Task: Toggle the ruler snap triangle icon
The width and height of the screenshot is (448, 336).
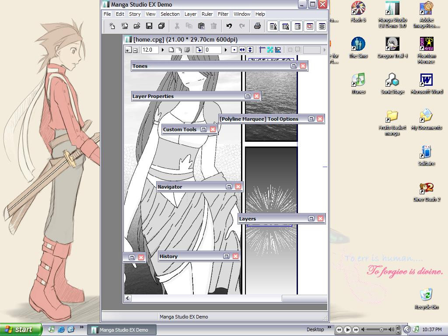Action: pyautogui.click(x=278, y=50)
